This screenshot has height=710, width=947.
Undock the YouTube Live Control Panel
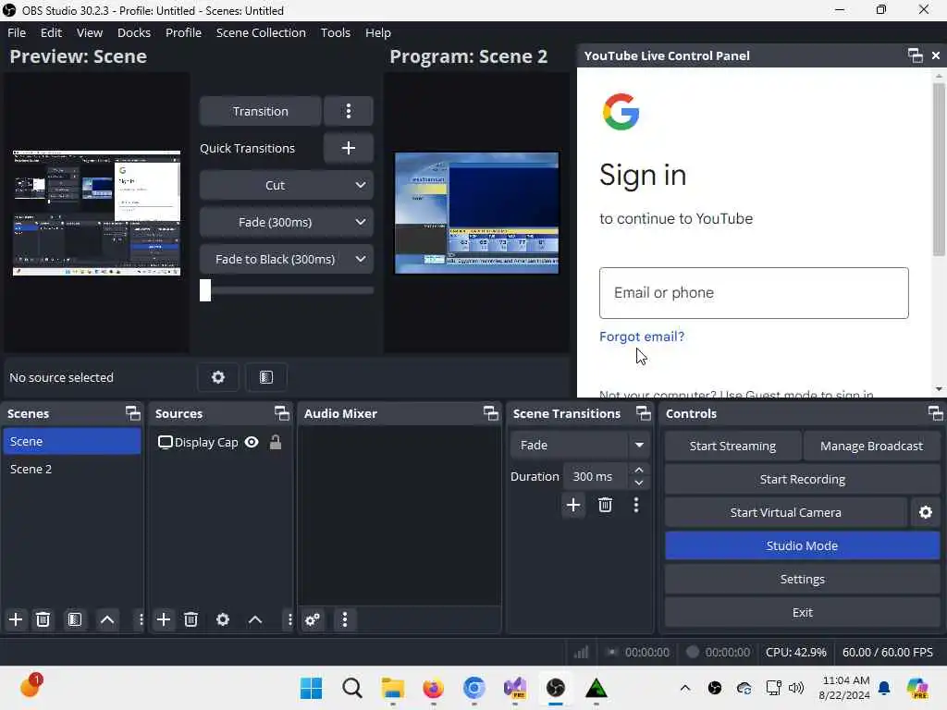pos(915,55)
